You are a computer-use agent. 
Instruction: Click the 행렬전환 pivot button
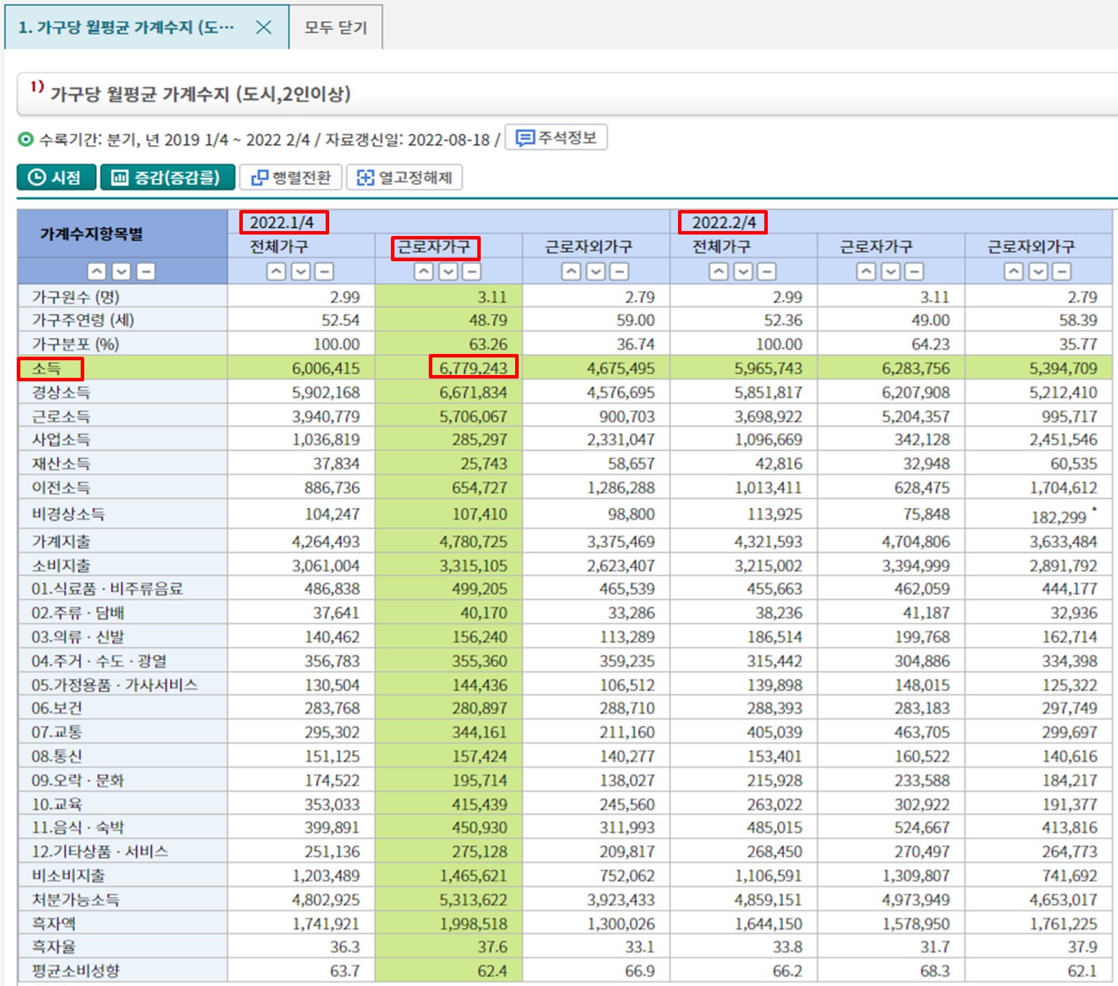pos(291,177)
